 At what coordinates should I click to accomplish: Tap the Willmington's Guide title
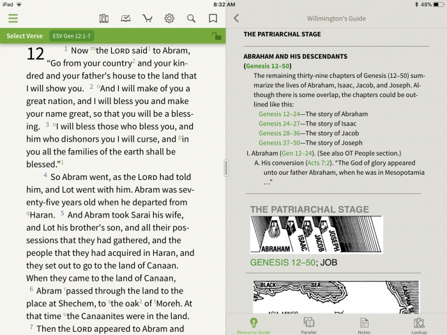[337, 19]
